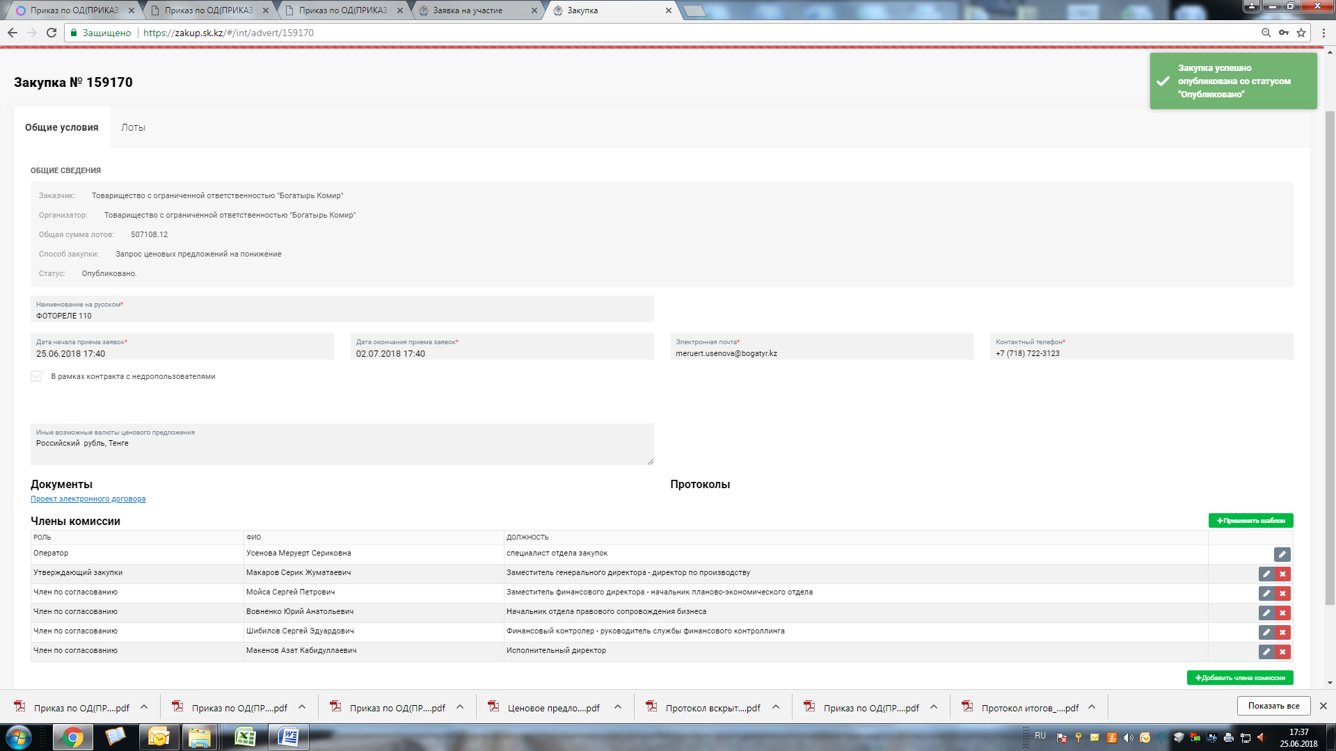Expand options for Ценовое предло....pdf download
This screenshot has height=751, width=1336.
[618, 707]
